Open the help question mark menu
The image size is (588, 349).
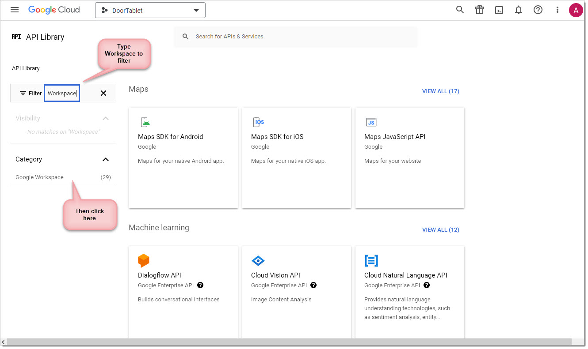point(538,10)
